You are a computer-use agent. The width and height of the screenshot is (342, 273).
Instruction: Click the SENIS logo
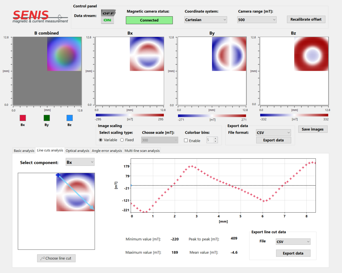point(40,17)
